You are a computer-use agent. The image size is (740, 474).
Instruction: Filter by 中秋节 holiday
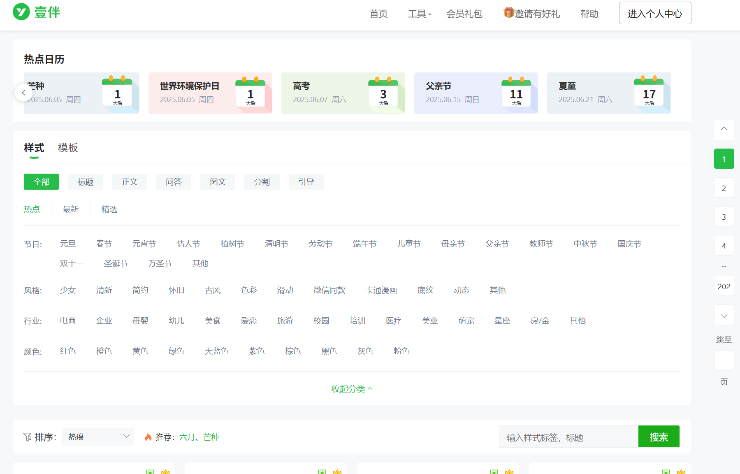tap(585, 244)
